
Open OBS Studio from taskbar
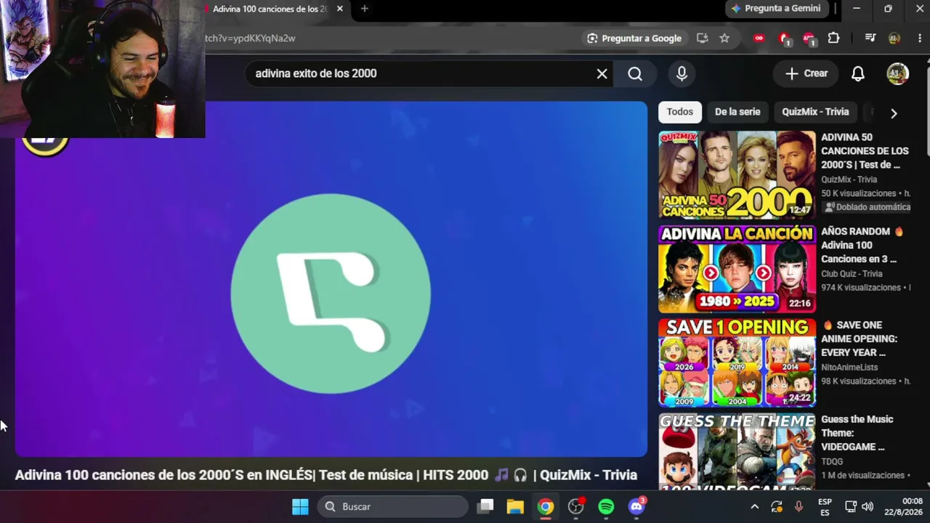[576, 506]
